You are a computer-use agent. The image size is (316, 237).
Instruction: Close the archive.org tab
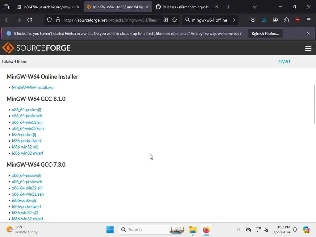78,7
